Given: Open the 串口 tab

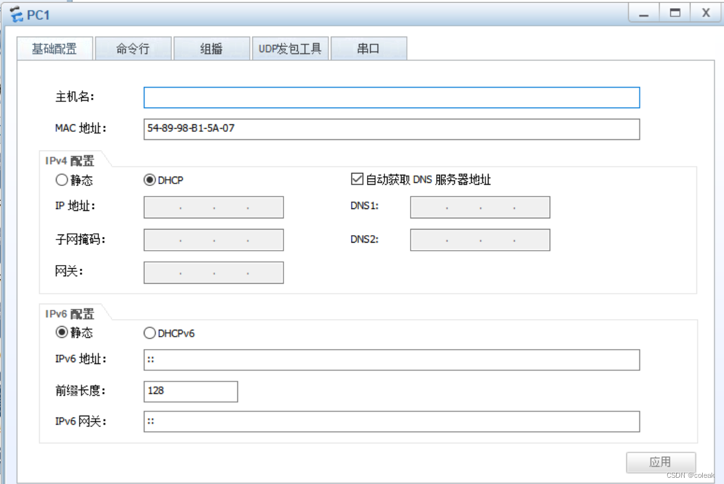Looking at the screenshot, I should 368,49.
